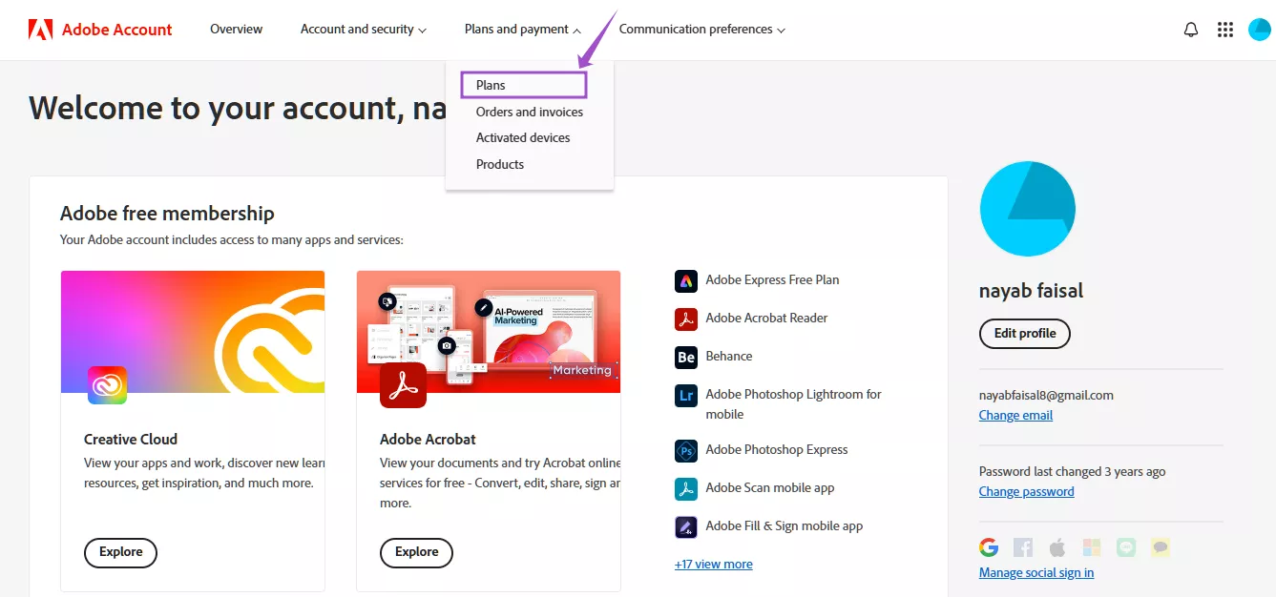Open the Change password link
Viewport: 1276px width, 597px height.
[1026, 490]
